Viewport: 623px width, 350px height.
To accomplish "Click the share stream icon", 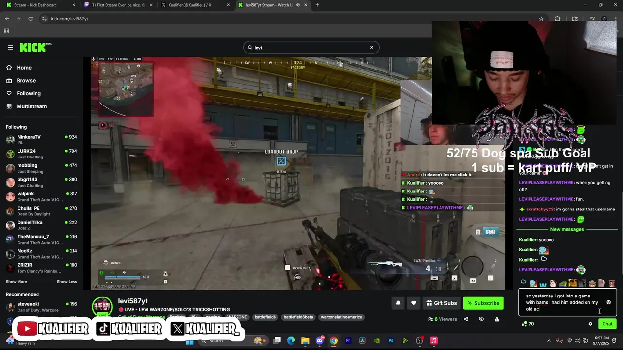I will tap(466, 319).
